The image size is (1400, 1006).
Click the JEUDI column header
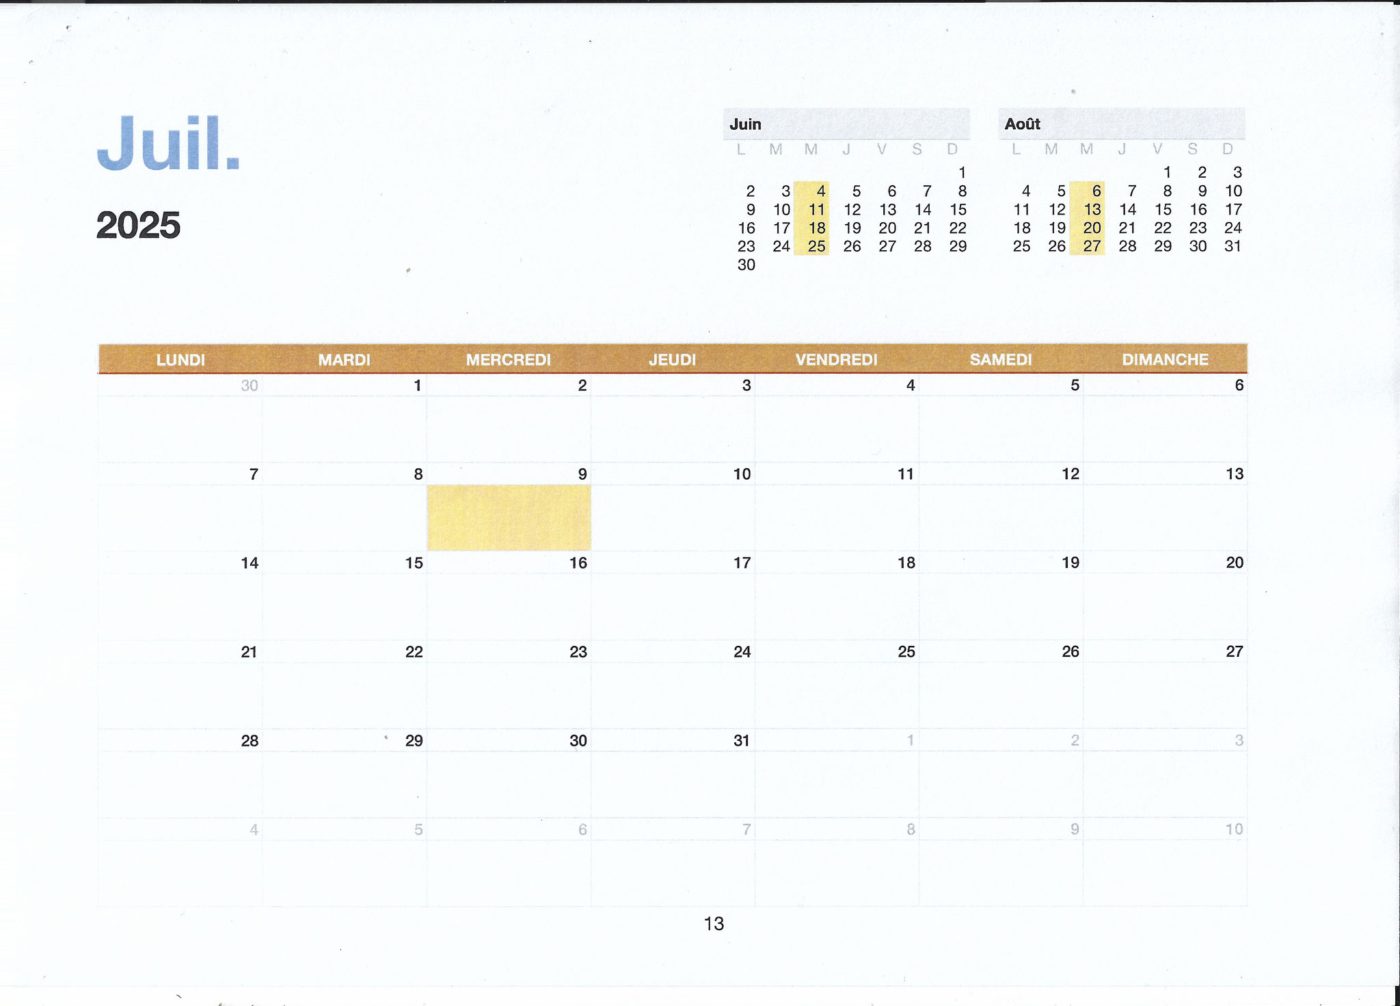tap(673, 359)
